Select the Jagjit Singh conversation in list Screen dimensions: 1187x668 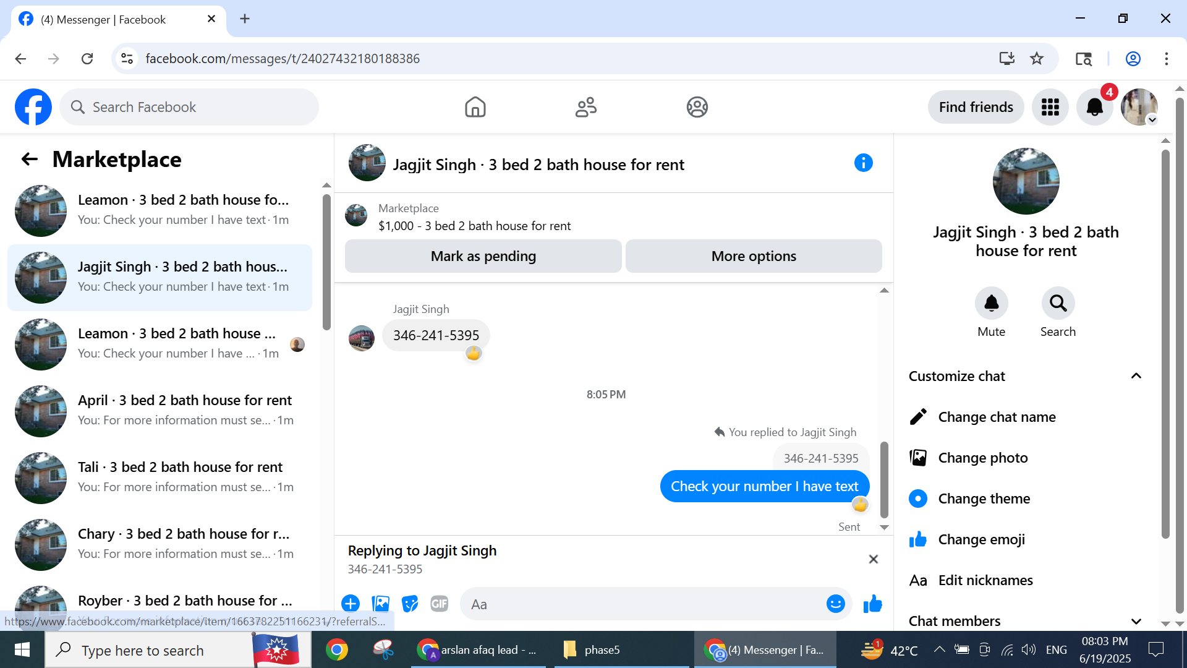tap(160, 277)
